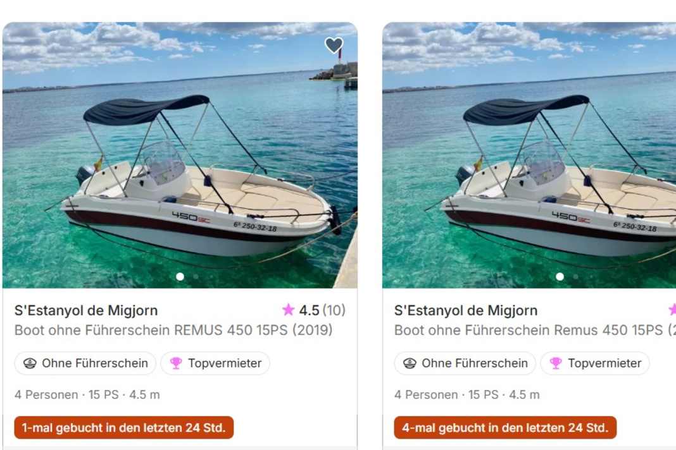Click the trophy icon in left Topvermieter tag

(x=176, y=363)
